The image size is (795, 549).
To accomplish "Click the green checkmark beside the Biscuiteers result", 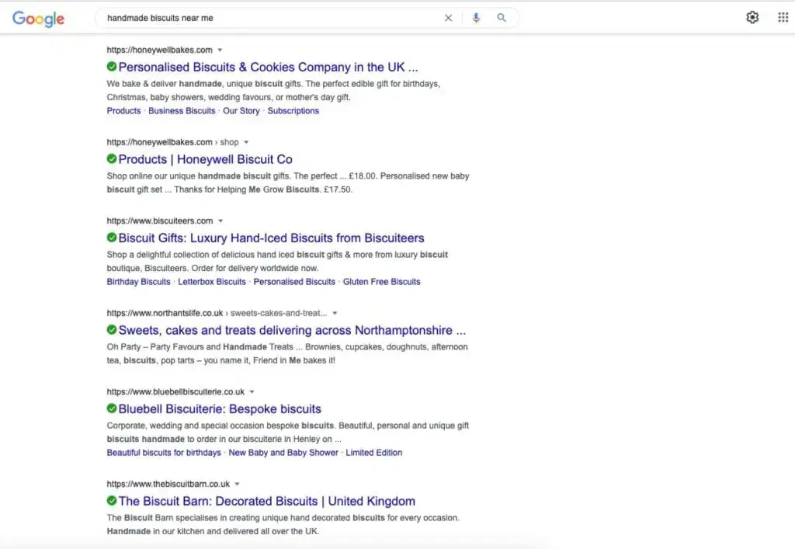I will (111, 238).
